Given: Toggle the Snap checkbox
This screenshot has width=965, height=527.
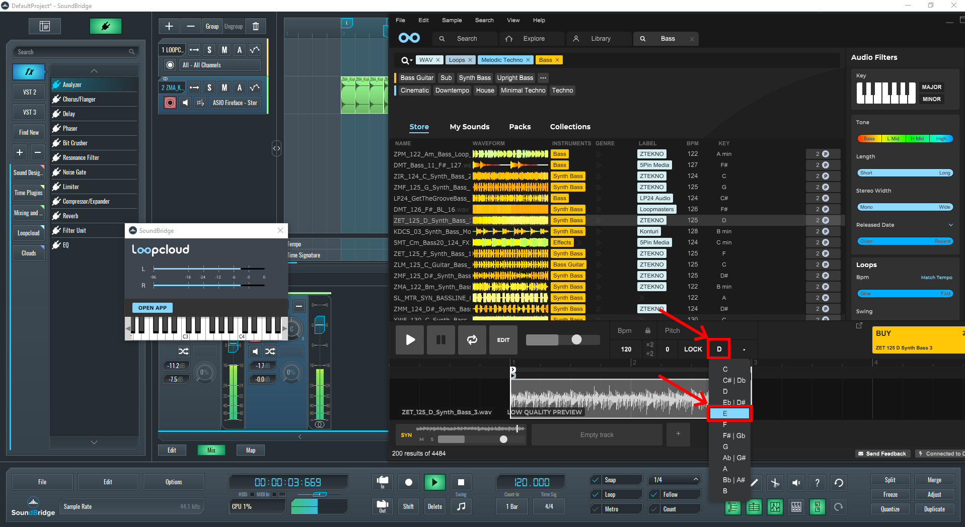Looking at the screenshot, I should click(596, 480).
